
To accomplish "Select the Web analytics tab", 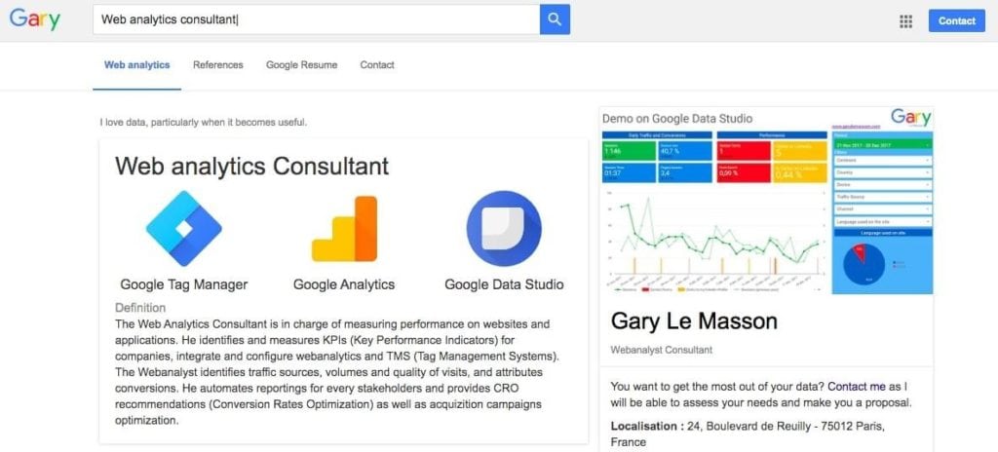I will click(x=136, y=65).
